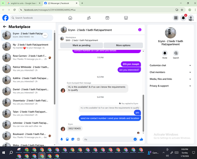The image size is (197, 159).
Task: Open the large listing photo in info panel
Action: (x=171, y=33)
